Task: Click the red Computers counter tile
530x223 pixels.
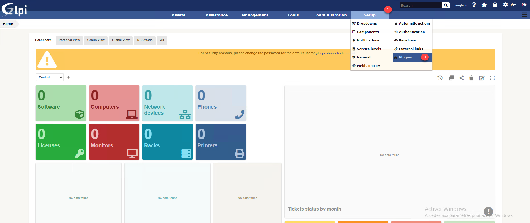Action: click(x=114, y=103)
